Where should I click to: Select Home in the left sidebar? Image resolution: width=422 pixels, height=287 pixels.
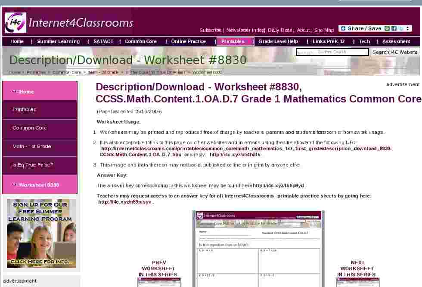40,91
